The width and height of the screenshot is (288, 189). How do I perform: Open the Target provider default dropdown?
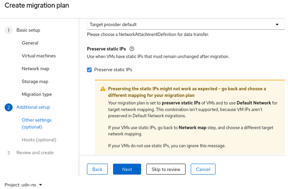(x=184, y=24)
